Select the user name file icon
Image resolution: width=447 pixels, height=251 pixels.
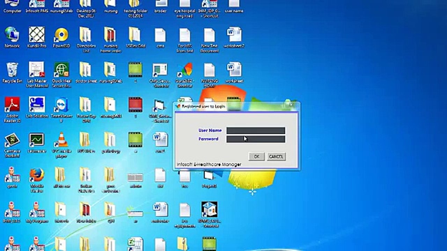point(234,6)
